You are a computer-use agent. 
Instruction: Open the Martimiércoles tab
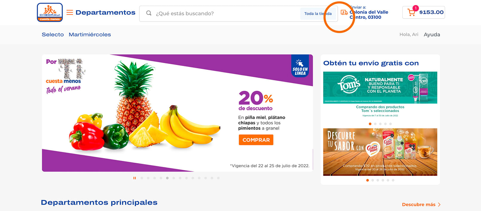(90, 34)
